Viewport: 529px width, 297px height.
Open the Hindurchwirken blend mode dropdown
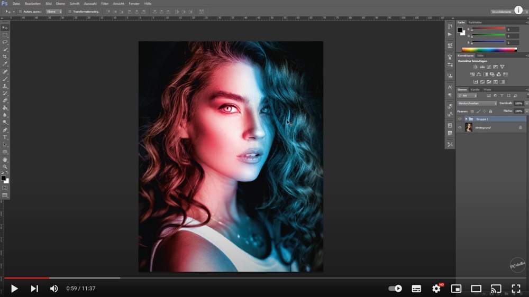pos(477,103)
